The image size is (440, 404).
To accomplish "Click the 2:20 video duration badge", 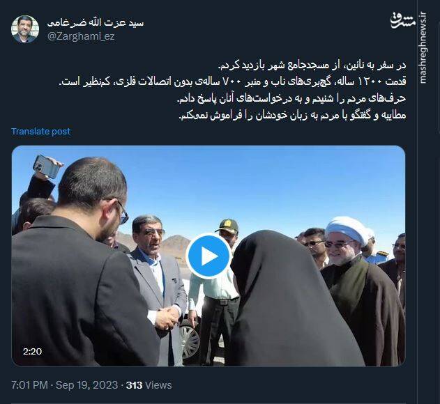I will tap(33, 351).
